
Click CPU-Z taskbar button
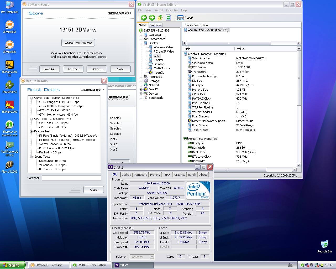coord(133,265)
